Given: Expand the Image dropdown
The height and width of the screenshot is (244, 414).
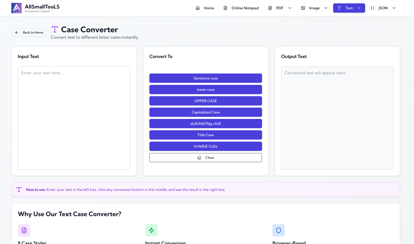Looking at the screenshot, I should pyautogui.click(x=326, y=8).
